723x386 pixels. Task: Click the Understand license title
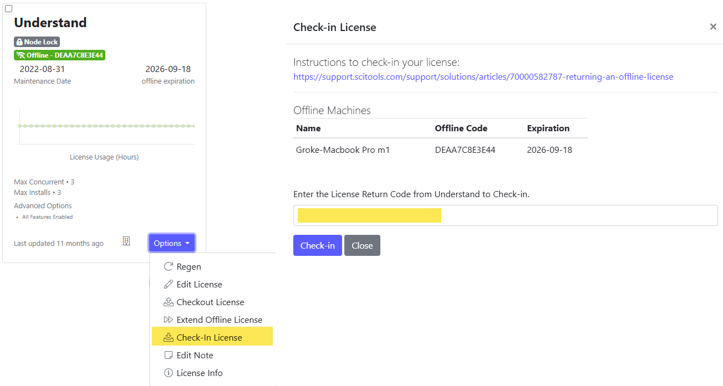50,23
